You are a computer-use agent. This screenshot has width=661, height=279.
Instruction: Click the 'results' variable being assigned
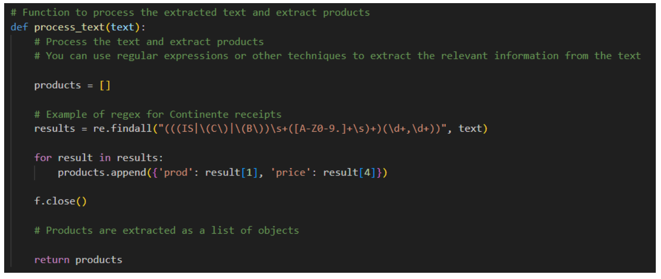[x=54, y=129]
